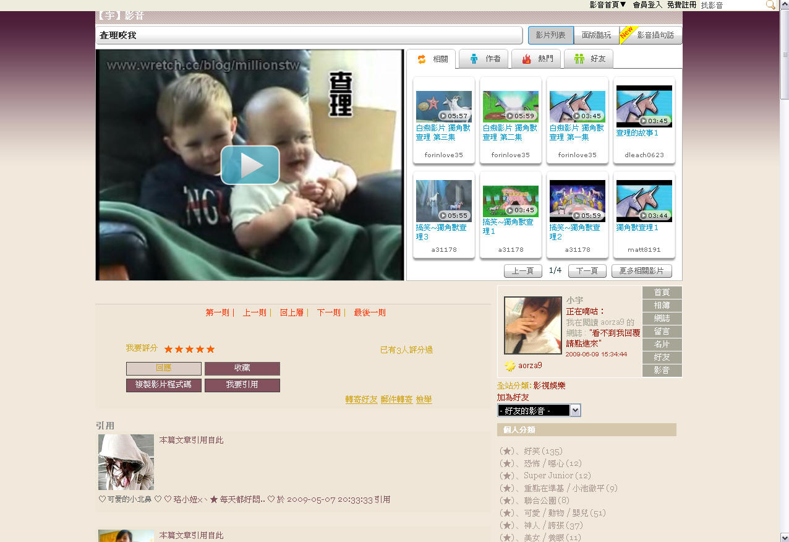The image size is (789, 542).
Task: Open the "看不到我回覆請點進來" blog link
Action: (602, 337)
